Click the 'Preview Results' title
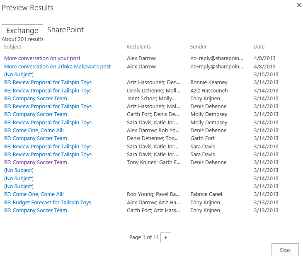 [27, 8]
